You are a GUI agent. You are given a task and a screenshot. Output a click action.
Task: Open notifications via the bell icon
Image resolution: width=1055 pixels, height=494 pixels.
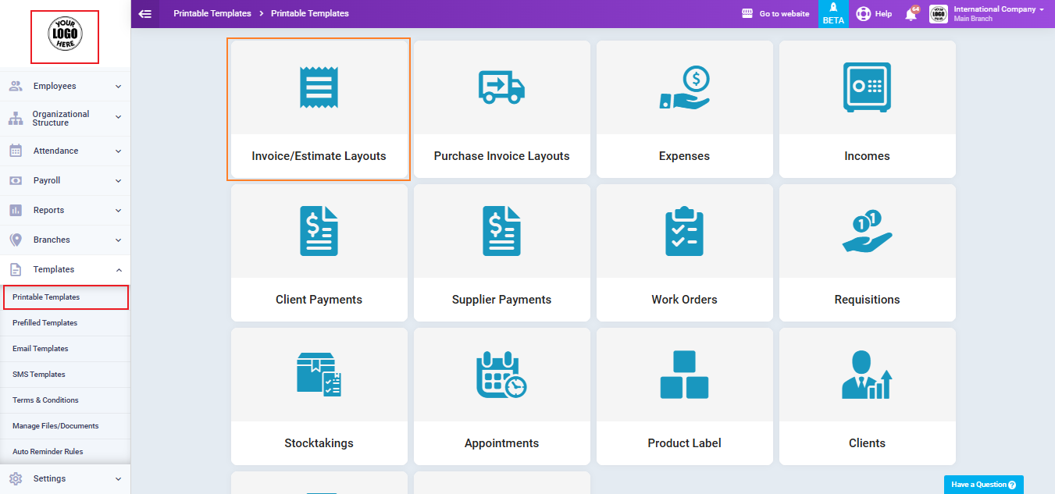(911, 14)
